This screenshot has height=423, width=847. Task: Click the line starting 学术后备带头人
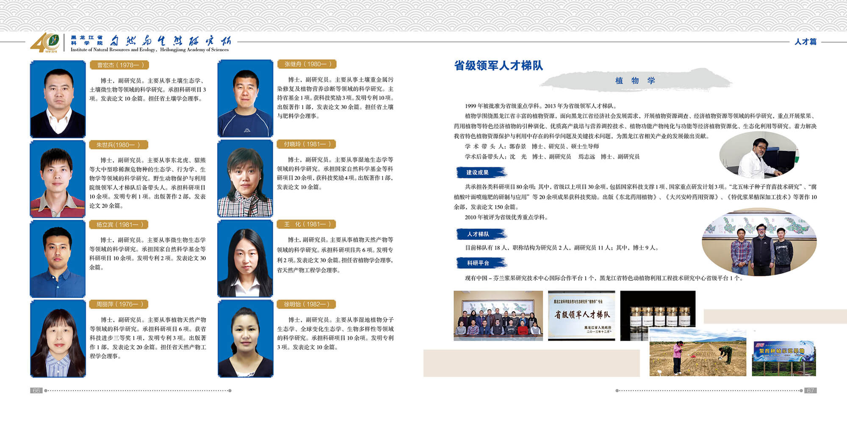coord(552,157)
